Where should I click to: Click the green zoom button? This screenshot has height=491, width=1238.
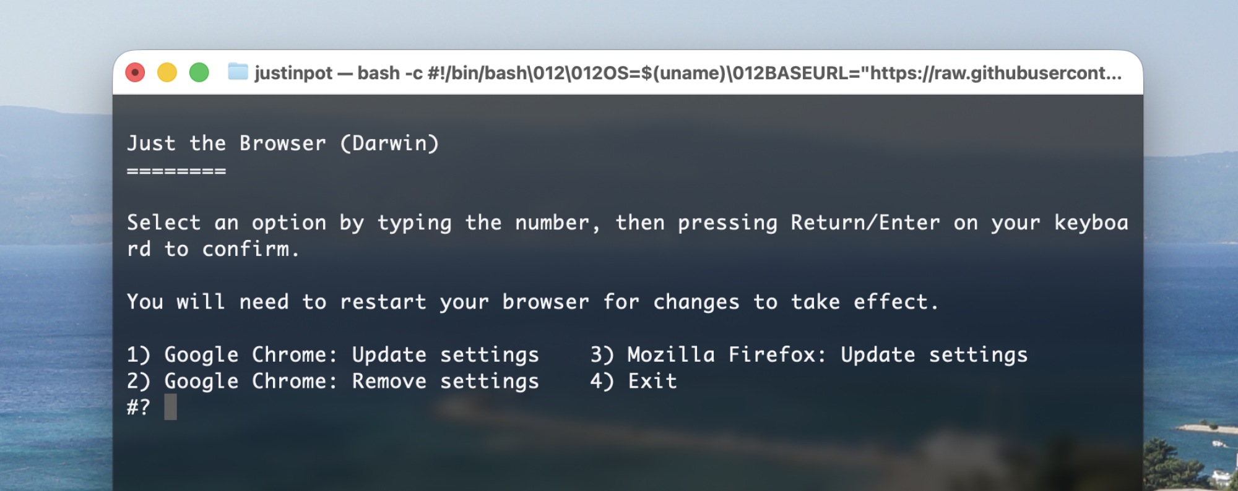point(198,72)
